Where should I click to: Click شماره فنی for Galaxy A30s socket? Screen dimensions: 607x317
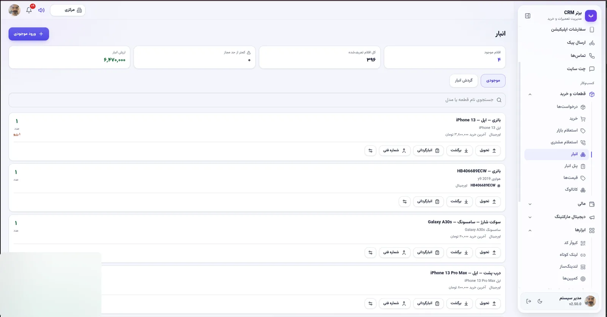point(395,253)
